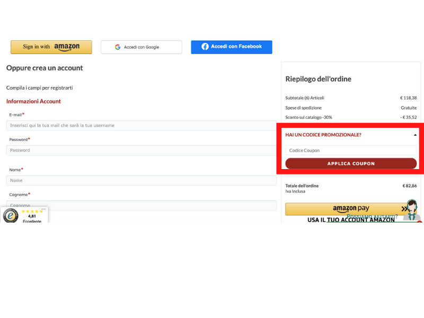
Task: Click into the Cognome field
Action: click(x=141, y=205)
